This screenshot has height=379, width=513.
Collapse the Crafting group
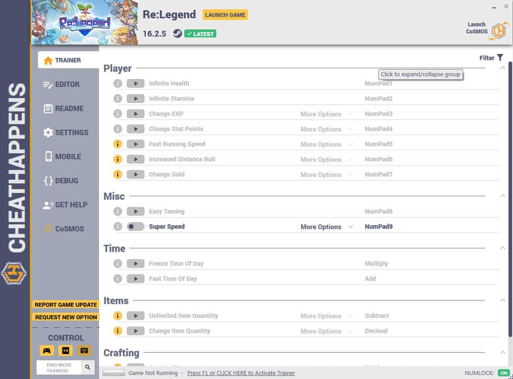click(503, 352)
